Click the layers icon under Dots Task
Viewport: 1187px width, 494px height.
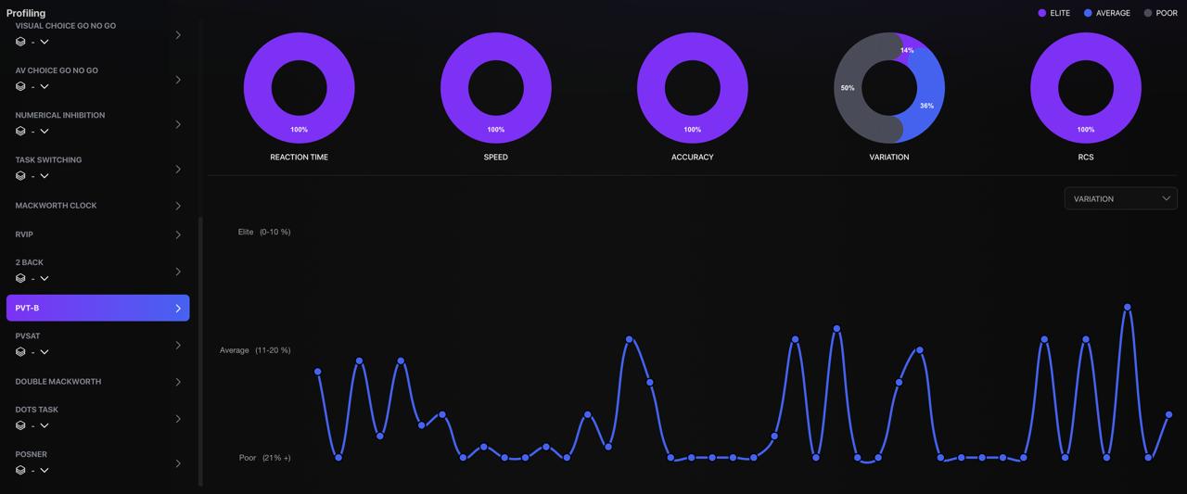click(x=20, y=425)
